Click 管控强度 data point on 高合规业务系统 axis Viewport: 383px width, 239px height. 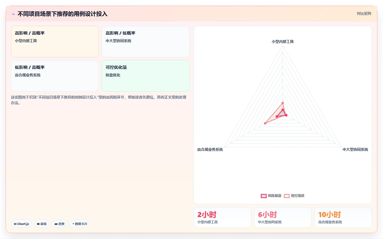click(265, 123)
